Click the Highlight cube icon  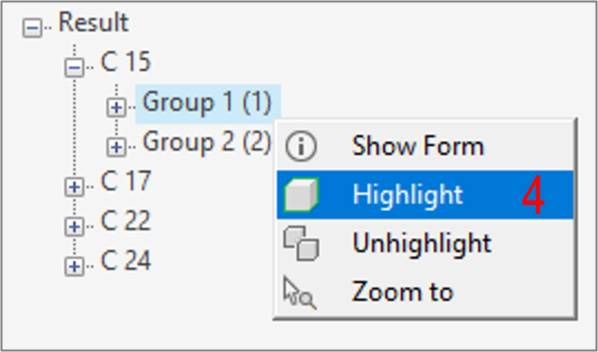[x=301, y=195]
